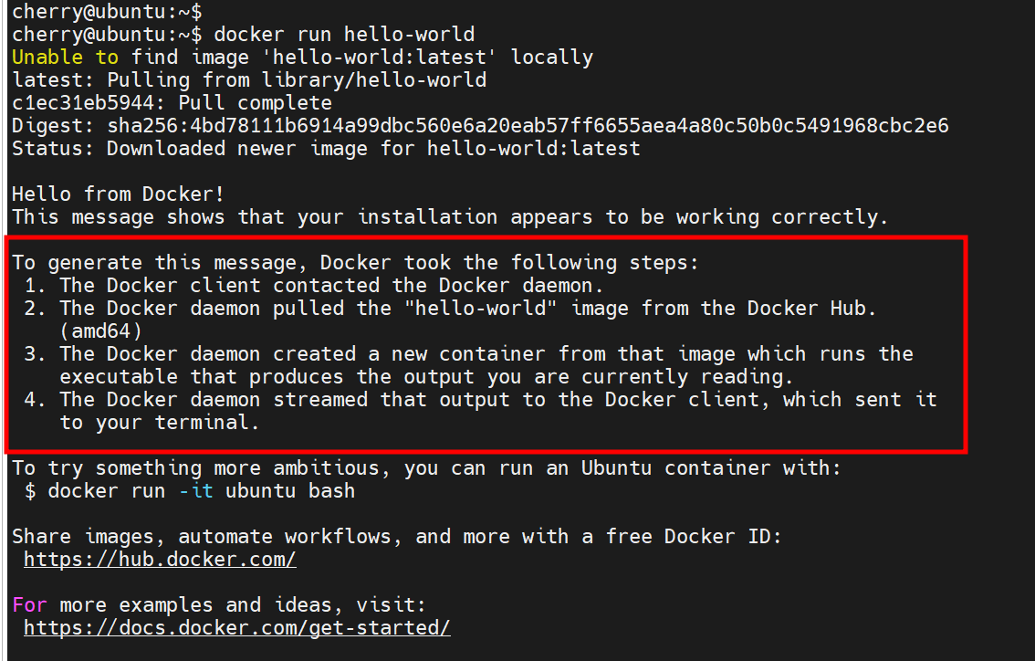The width and height of the screenshot is (1035, 661).
Task: Click the 'Status: Downloaded newer image' line
Action: [326, 148]
